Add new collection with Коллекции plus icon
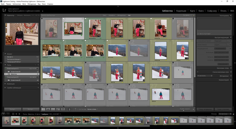The height and width of the screenshot is (129, 236). pyautogui.click(x=38, y=84)
